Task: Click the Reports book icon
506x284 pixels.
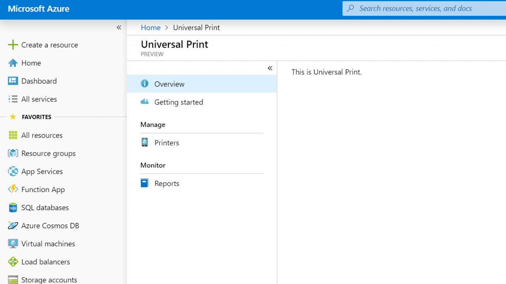Action: [145, 183]
